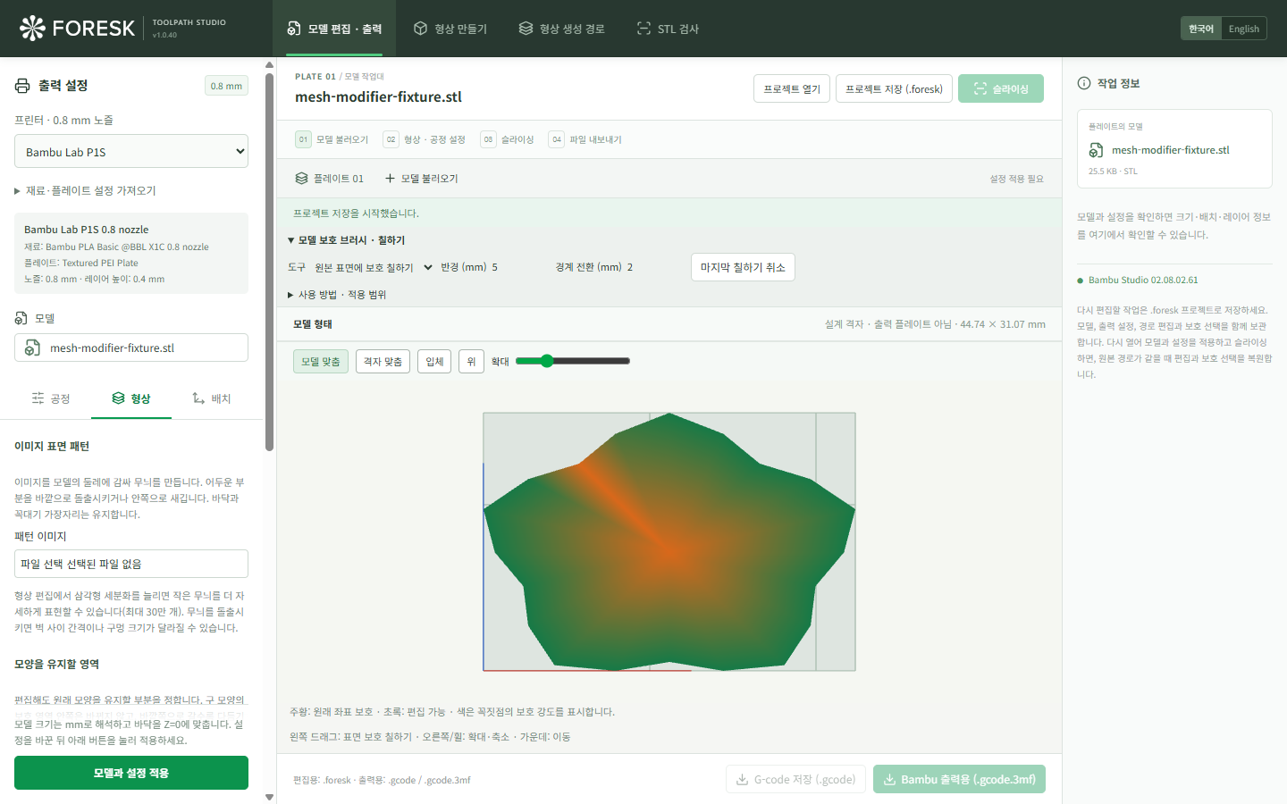Click the 프로젝트 열기 button
This screenshot has width=1287, height=804.
[x=792, y=89]
